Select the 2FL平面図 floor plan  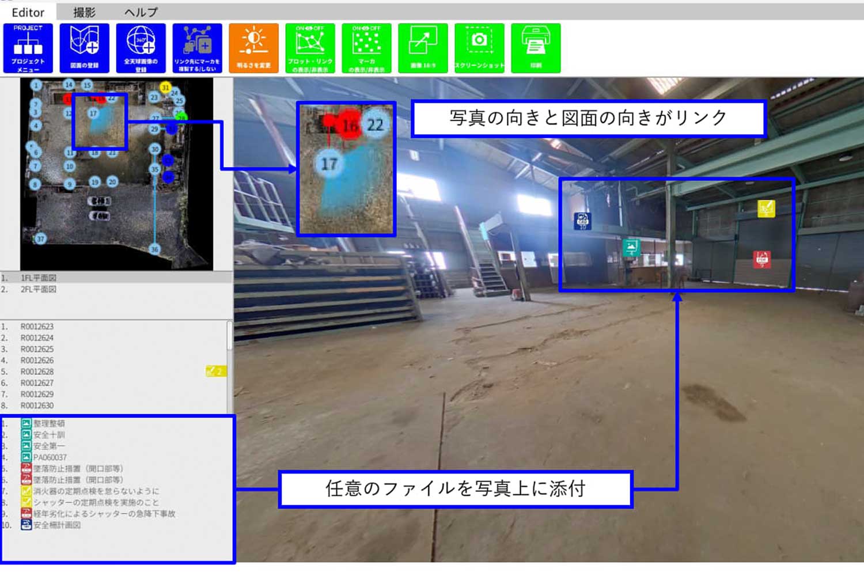pyautogui.click(x=39, y=289)
